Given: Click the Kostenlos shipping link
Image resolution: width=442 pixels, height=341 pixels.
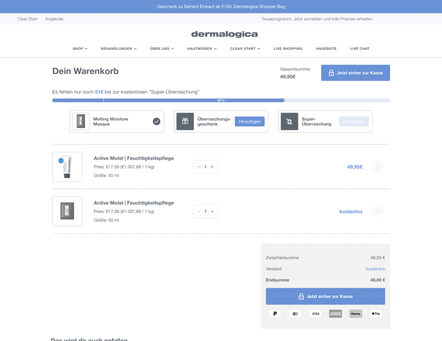Looking at the screenshot, I should 374,269.
